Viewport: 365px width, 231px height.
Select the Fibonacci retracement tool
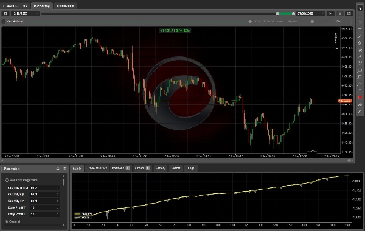click(360, 63)
